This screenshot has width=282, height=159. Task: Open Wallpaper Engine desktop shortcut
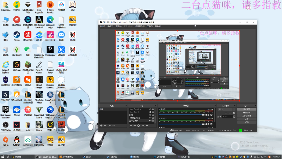pyautogui.click(x=50, y=112)
